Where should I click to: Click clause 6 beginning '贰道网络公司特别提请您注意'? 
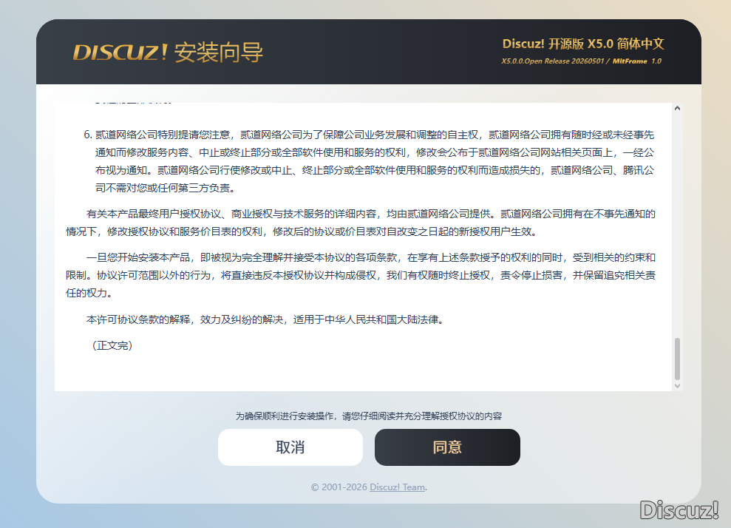369,161
